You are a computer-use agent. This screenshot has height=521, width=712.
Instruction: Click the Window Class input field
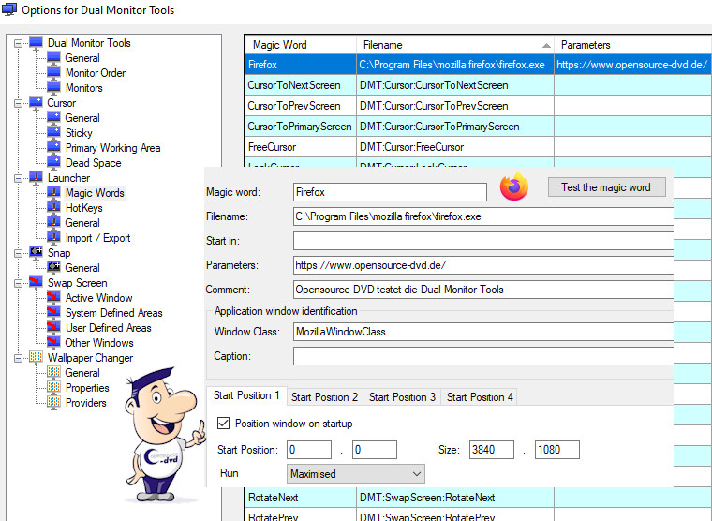point(482,332)
